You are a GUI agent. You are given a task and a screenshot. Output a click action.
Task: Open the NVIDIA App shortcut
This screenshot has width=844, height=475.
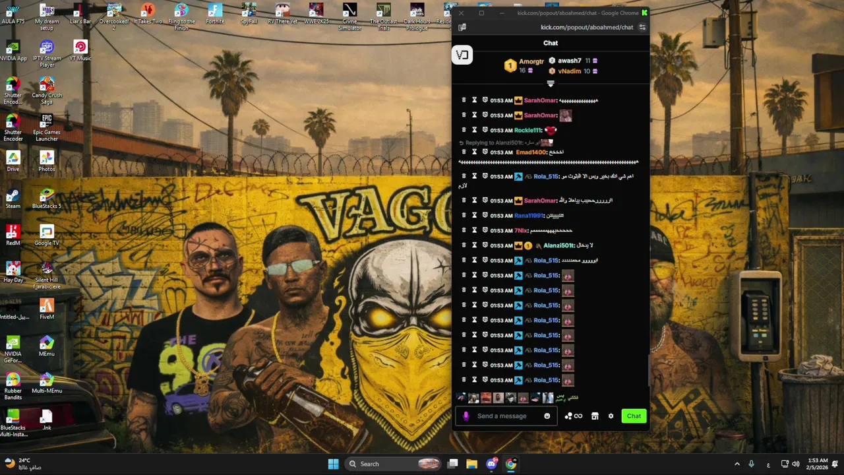13,51
